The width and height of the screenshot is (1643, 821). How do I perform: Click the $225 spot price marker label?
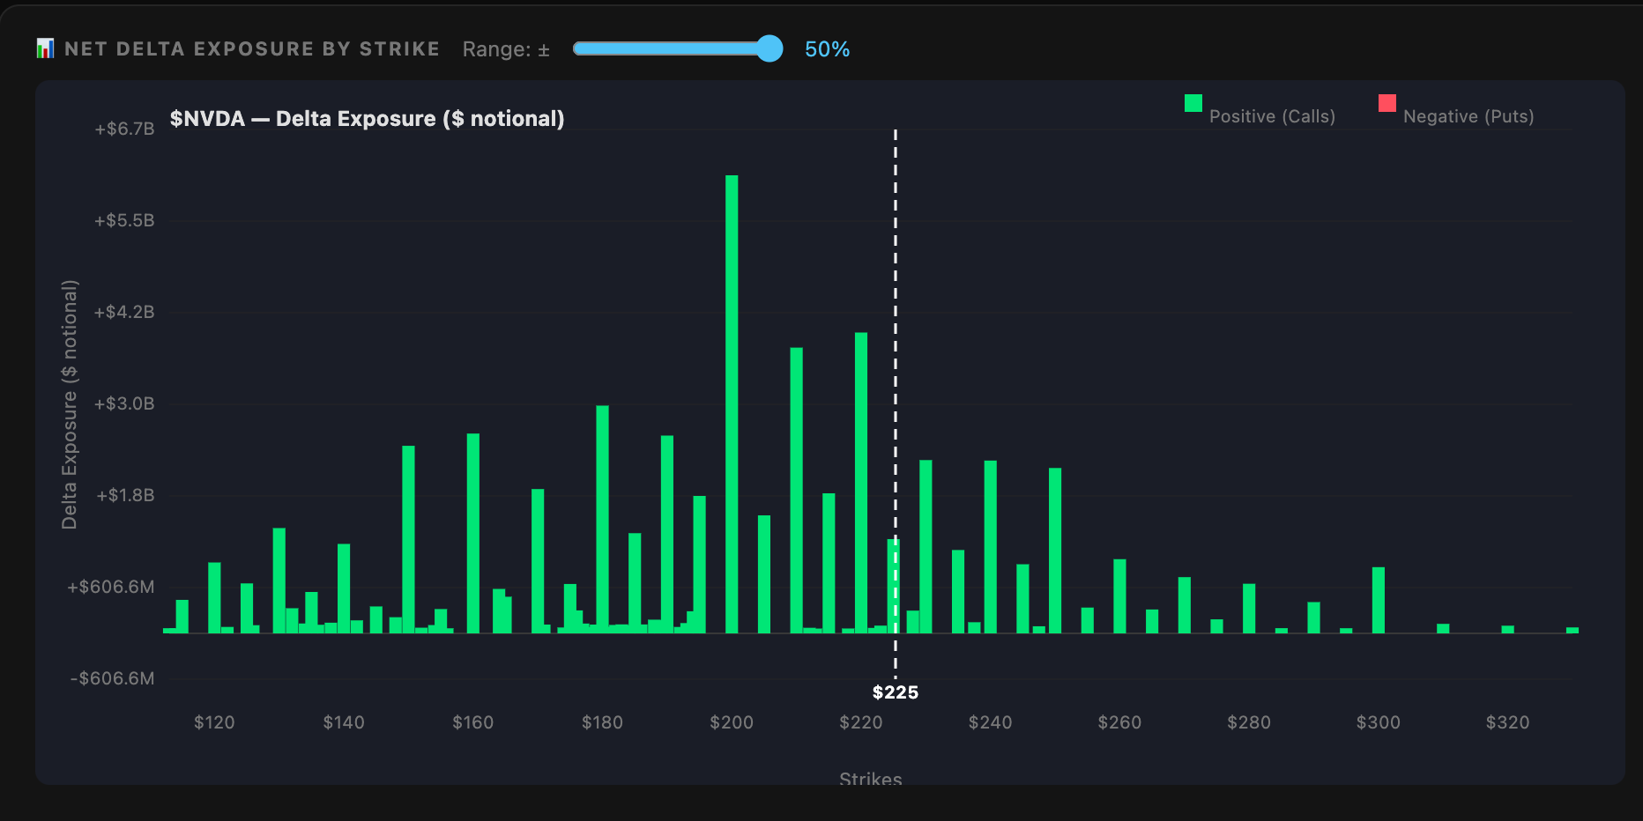[896, 692]
